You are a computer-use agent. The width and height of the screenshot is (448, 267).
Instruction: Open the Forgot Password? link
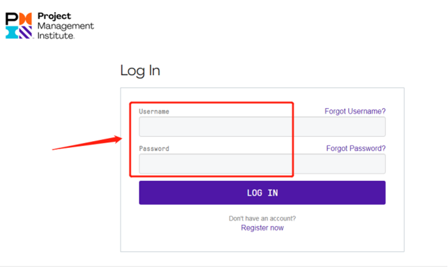coord(355,148)
